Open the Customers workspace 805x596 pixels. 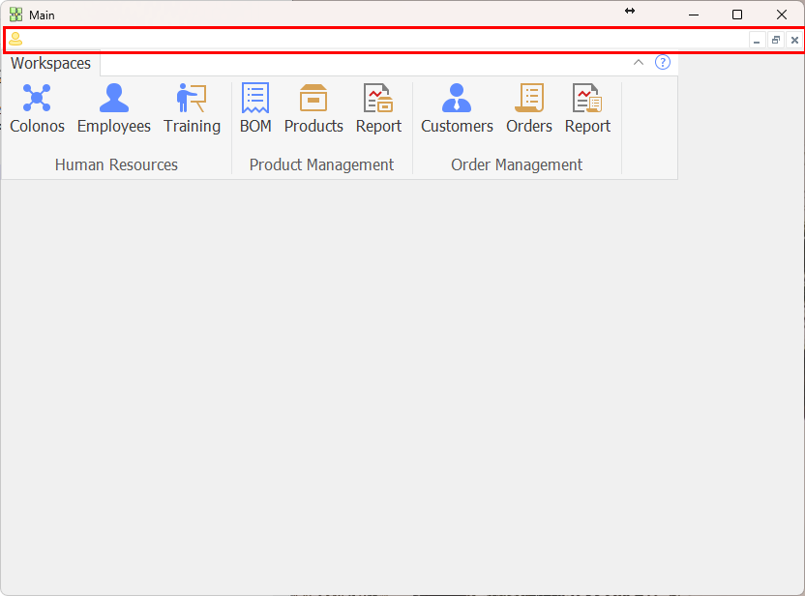click(x=457, y=108)
